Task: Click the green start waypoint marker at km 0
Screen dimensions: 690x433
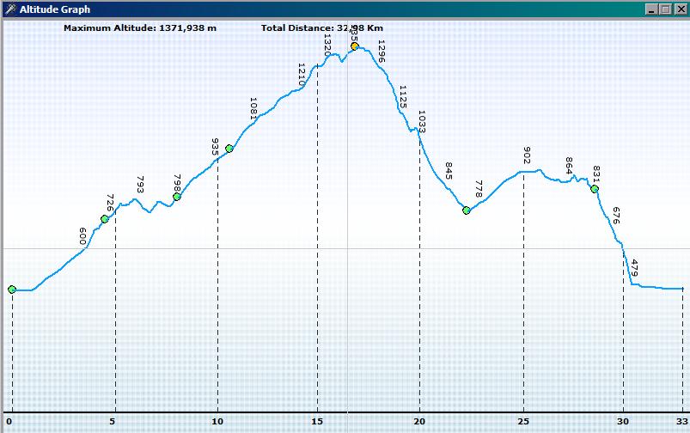Action: 12,290
